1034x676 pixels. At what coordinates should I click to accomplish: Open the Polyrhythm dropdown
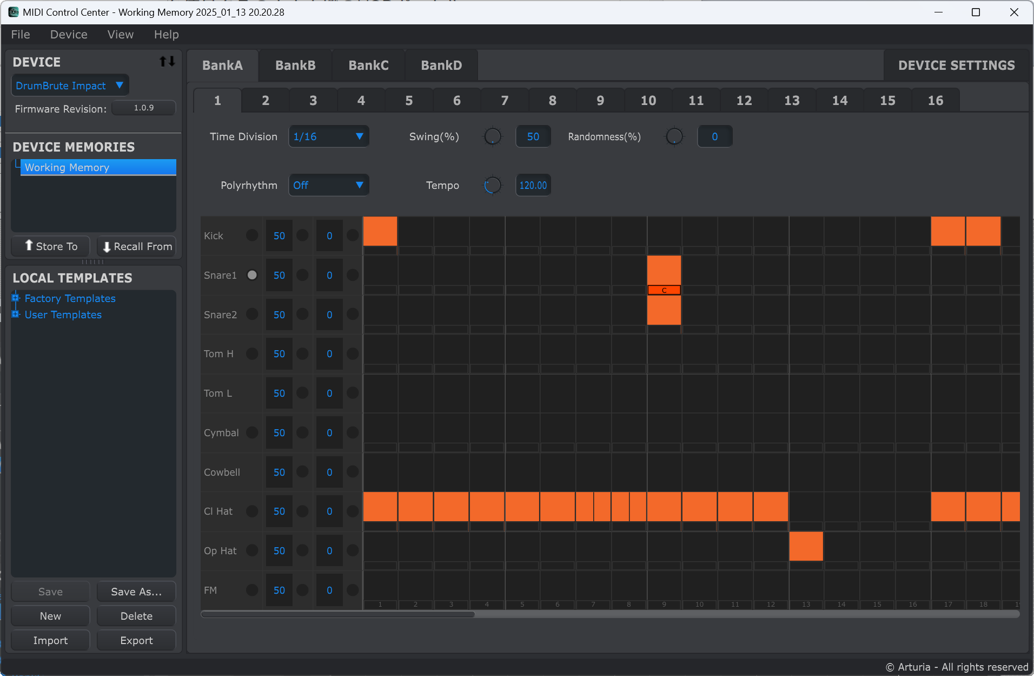point(329,185)
